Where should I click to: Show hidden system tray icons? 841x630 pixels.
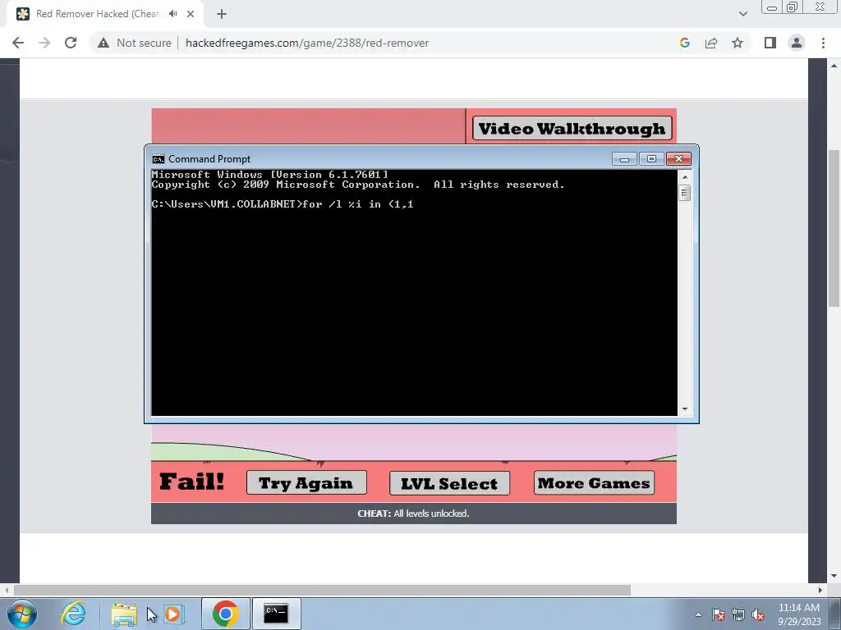click(698, 614)
